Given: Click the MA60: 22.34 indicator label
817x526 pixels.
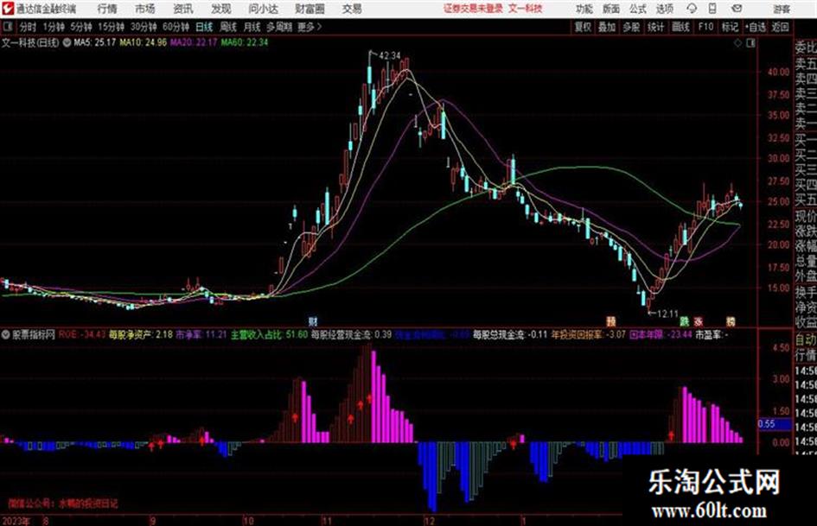Looking at the screenshot, I should (x=245, y=42).
